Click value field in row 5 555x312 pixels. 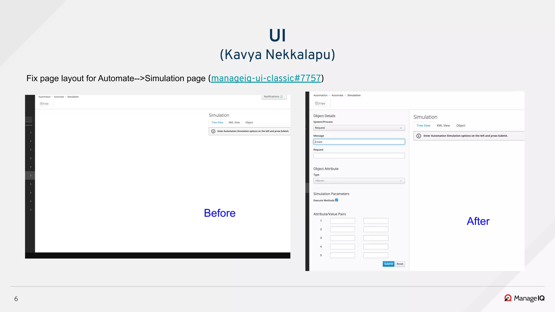tap(376, 255)
